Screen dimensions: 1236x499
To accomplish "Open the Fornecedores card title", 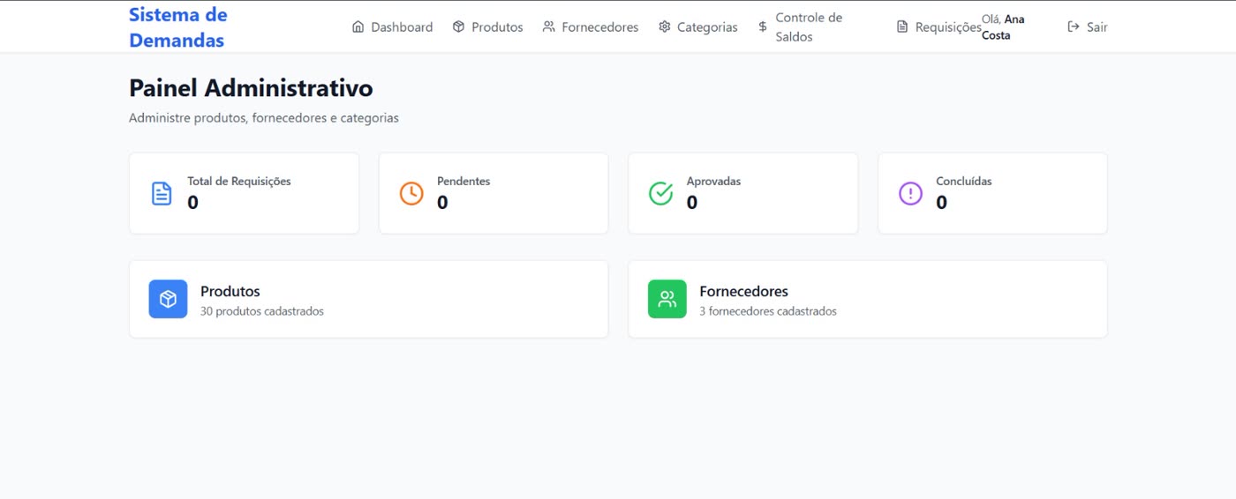I will tap(743, 291).
